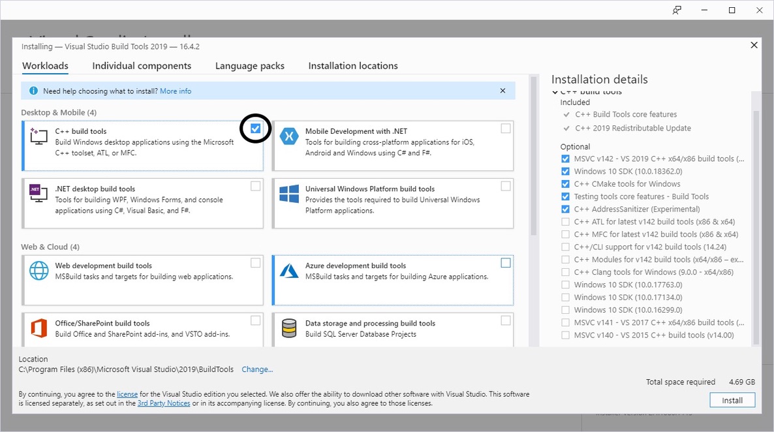This screenshot has height=432, width=774.
Task: Click the 'Total space required' 4.69 GB value
Action: coord(742,382)
